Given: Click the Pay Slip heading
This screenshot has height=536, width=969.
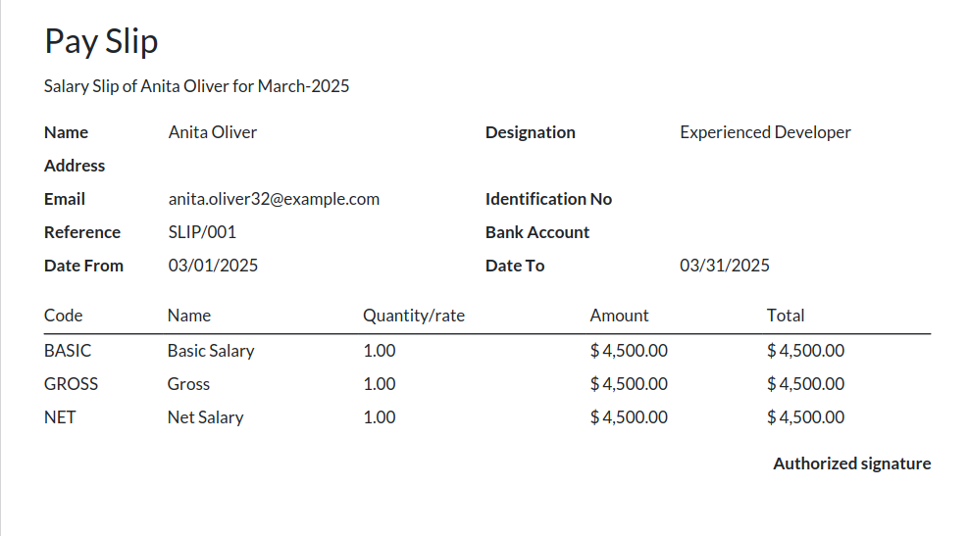Looking at the screenshot, I should pos(101,42).
